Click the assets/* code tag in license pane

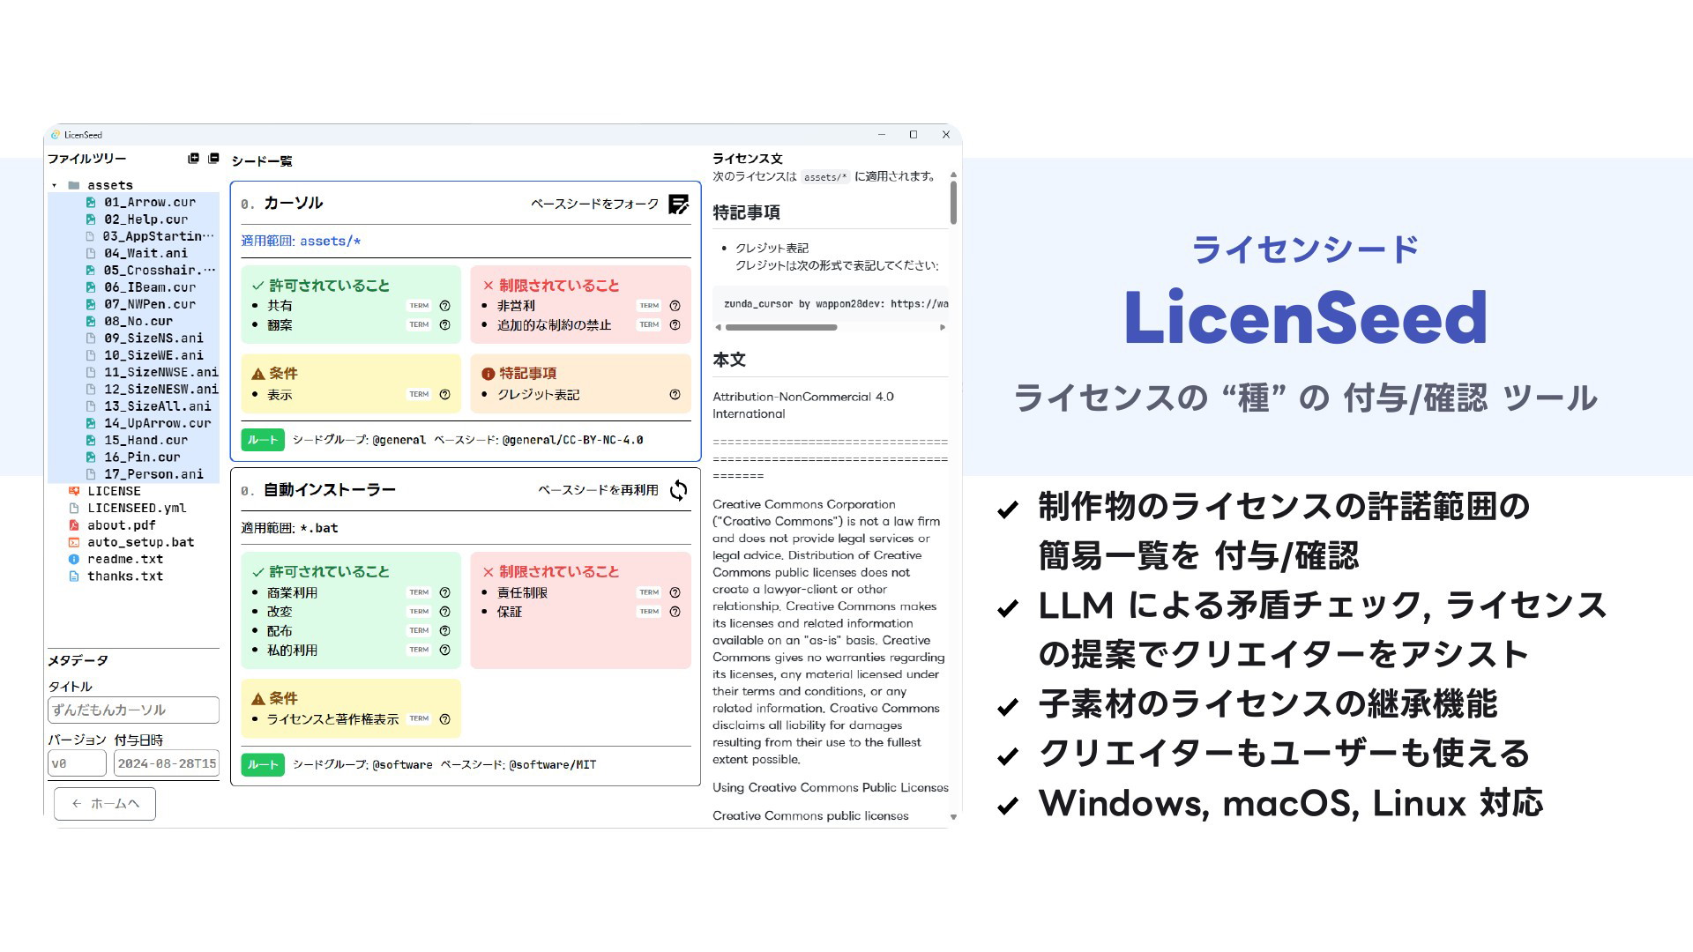tap(825, 177)
